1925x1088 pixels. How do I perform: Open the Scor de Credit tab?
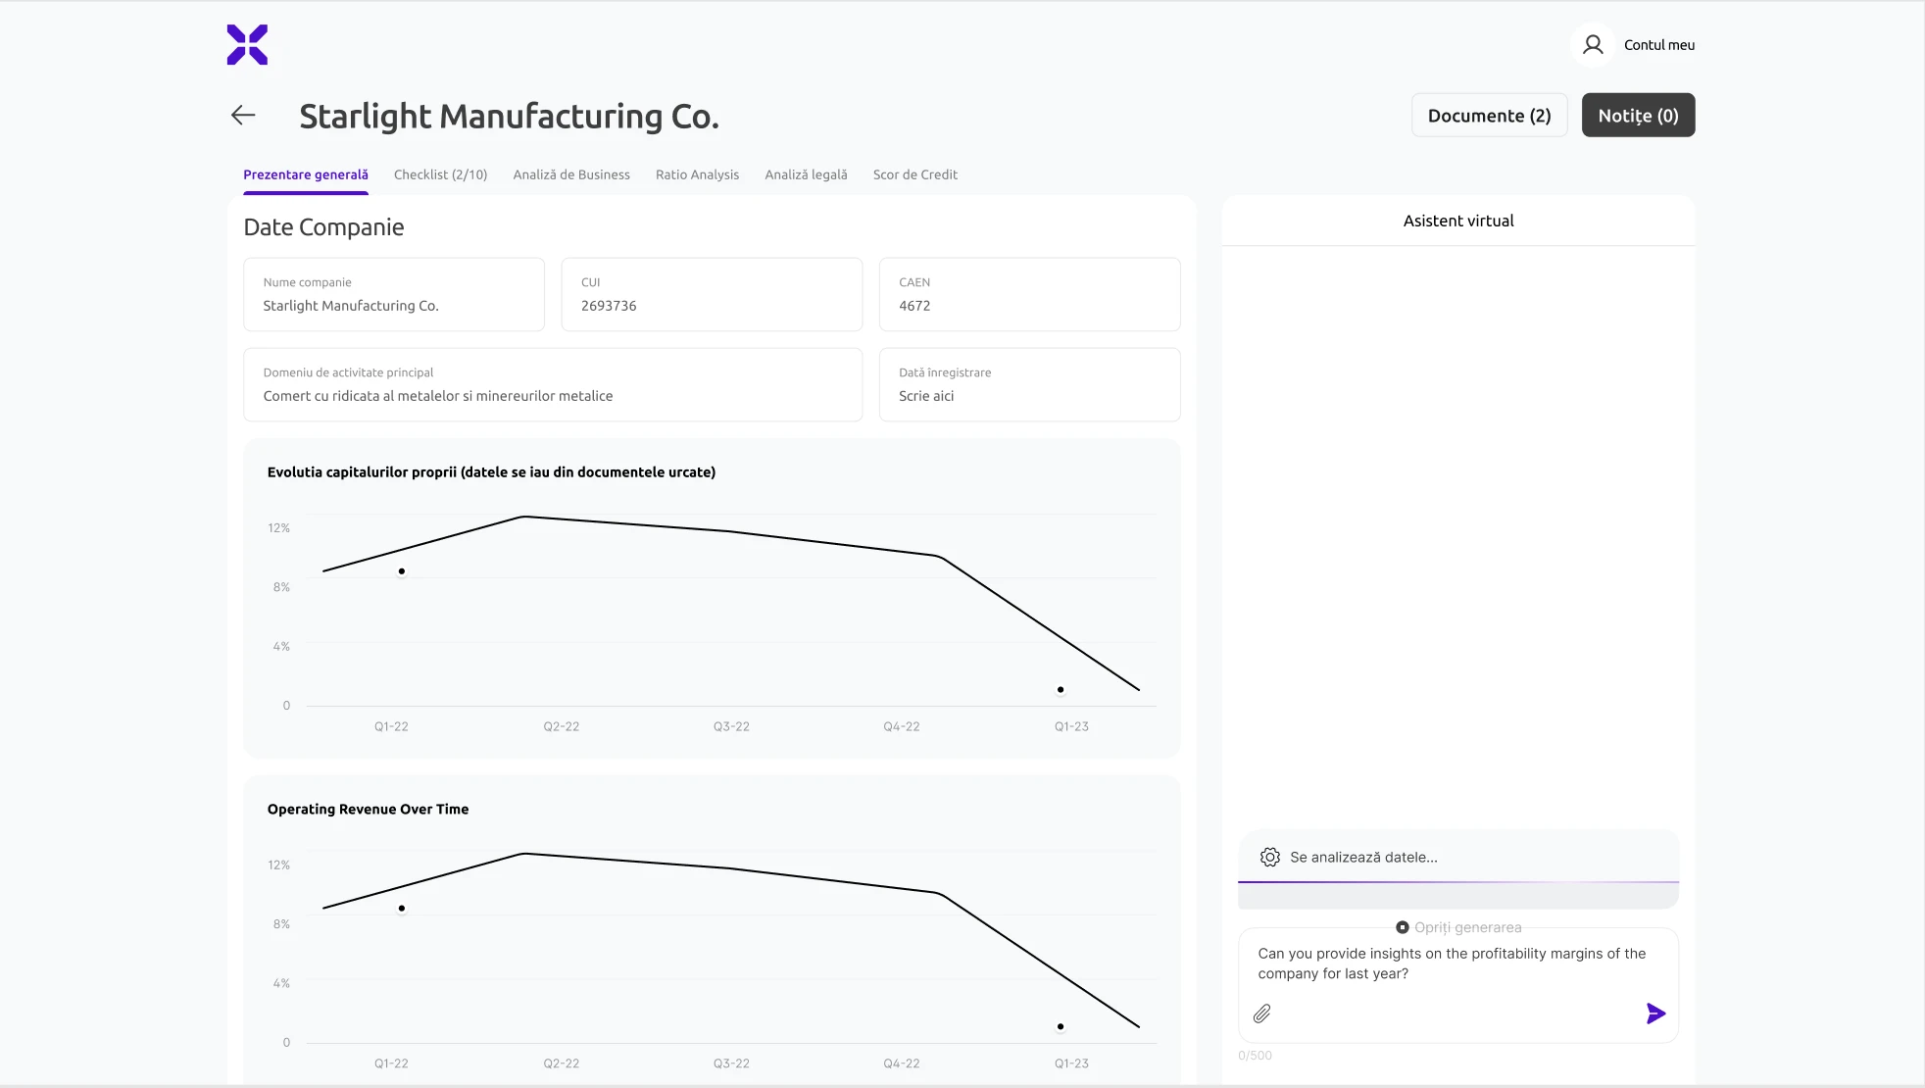[914, 174]
